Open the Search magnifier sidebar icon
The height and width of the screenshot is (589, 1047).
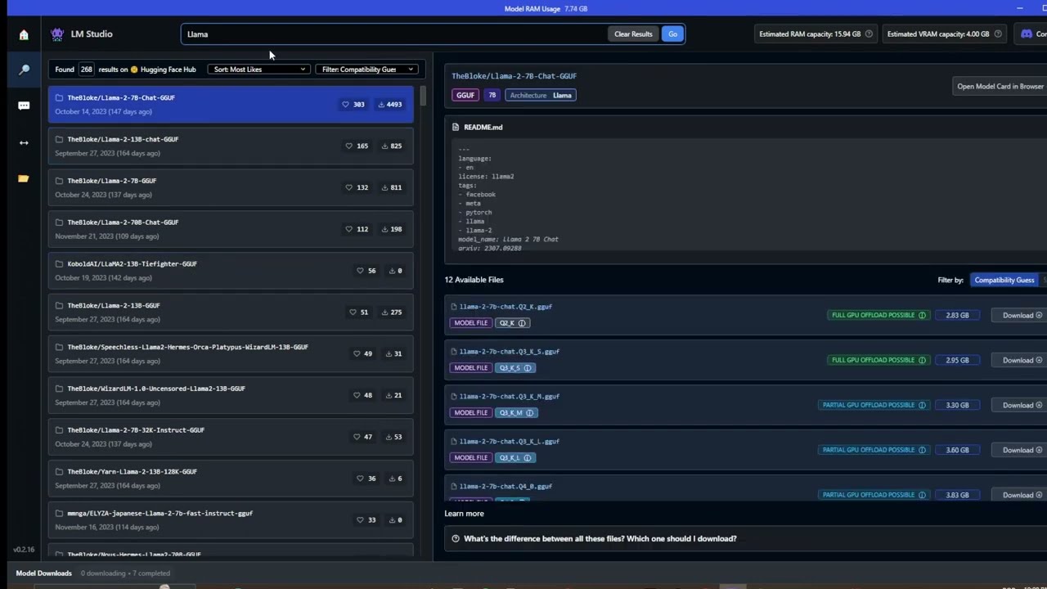[x=24, y=70]
